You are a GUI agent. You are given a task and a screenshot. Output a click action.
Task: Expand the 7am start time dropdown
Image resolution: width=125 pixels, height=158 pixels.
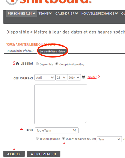coord(109,139)
